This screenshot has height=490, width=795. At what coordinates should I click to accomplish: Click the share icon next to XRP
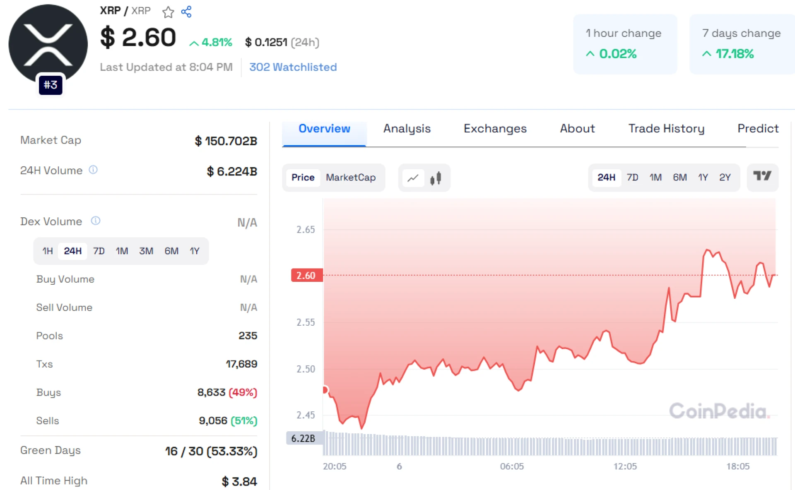pyautogui.click(x=186, y=12)
